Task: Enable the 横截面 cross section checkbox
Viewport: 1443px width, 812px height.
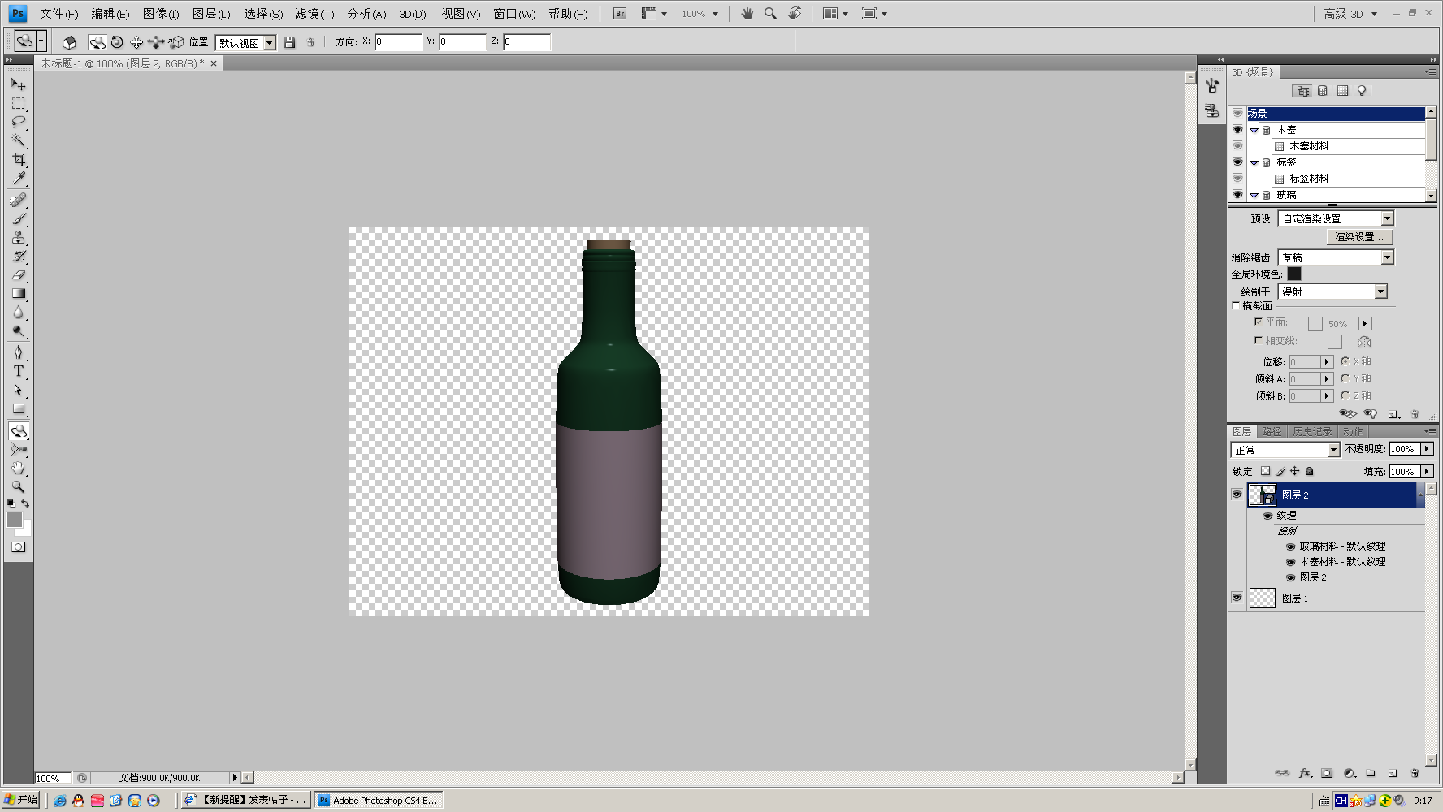Action: pyautogui.click(x=1236, y=306)
